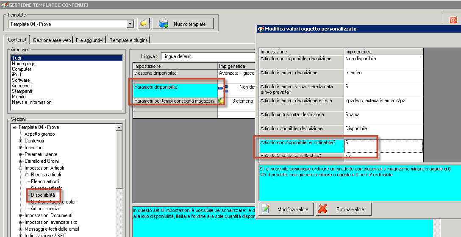This screenshot has height=237, width=461.
Task: Open the File aggiuntivi tab
Action: click(x=89, y=40)
